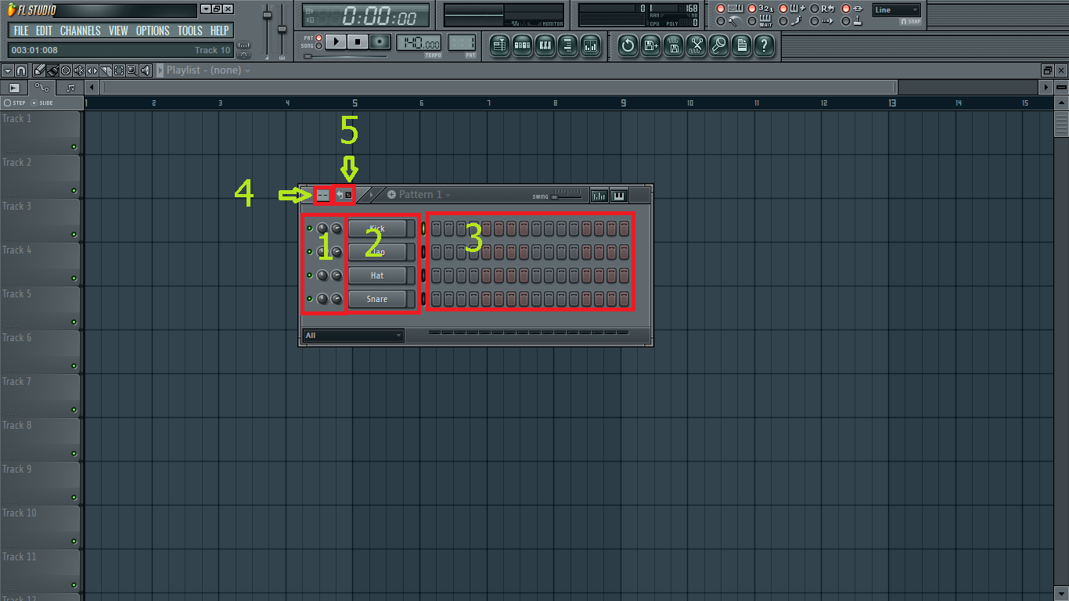Show the browser toolbar button
Screen dimensions: 1069x601
(568, 46)
